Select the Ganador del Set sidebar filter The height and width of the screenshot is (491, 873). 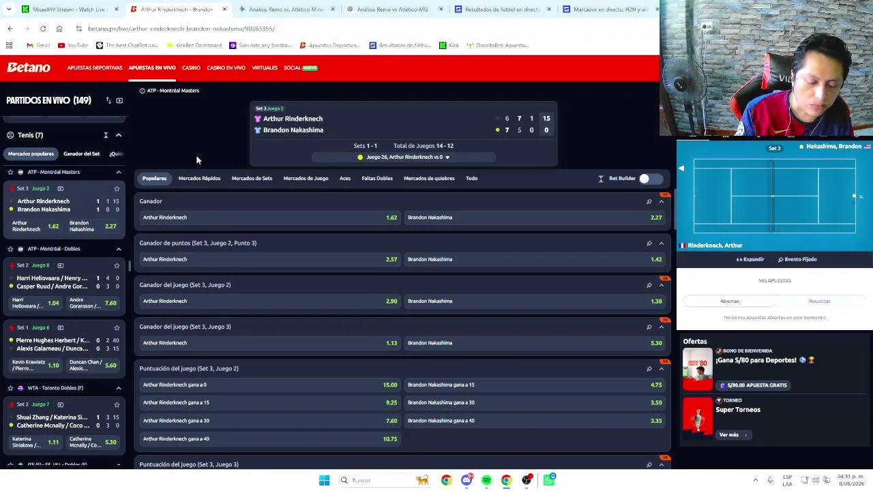[81, 154]
